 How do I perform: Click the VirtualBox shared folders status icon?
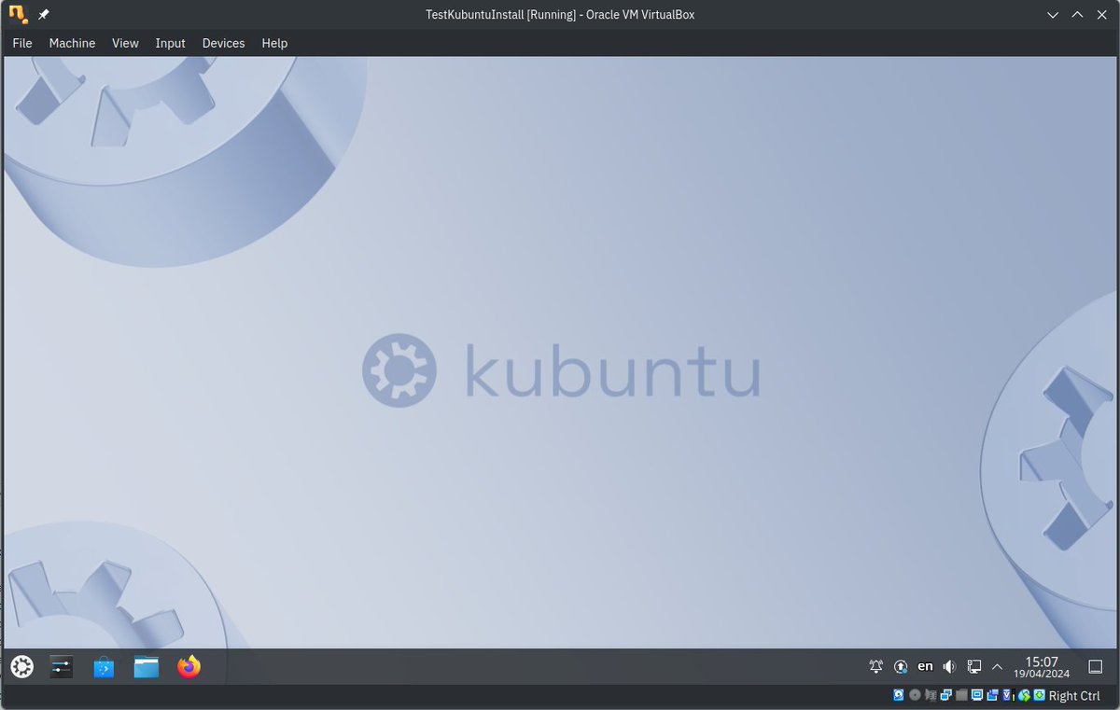click(x=991, y=695)
